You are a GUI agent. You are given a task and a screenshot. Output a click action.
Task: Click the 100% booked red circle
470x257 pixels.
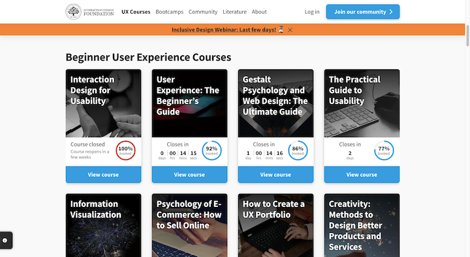point(125,150)
